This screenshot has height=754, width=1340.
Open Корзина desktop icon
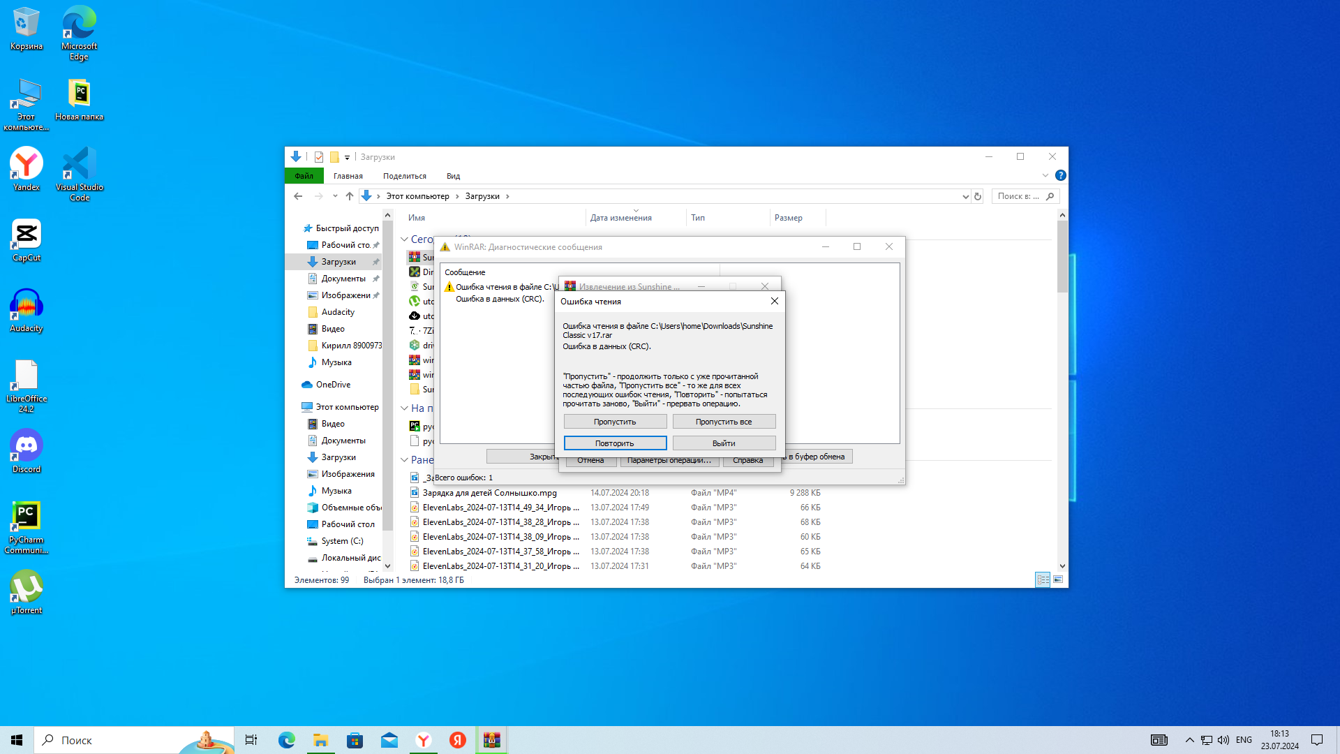(27, 29)
